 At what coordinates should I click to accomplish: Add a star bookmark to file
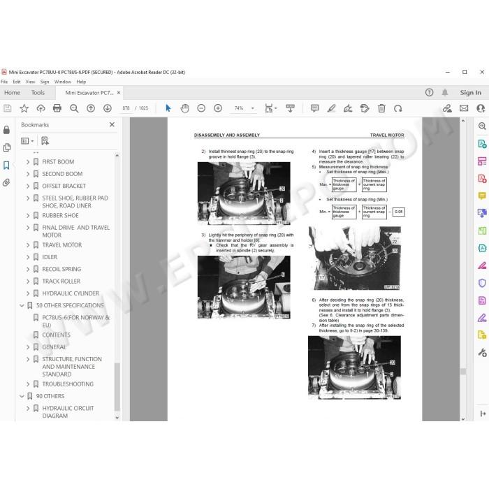[24, 108]
